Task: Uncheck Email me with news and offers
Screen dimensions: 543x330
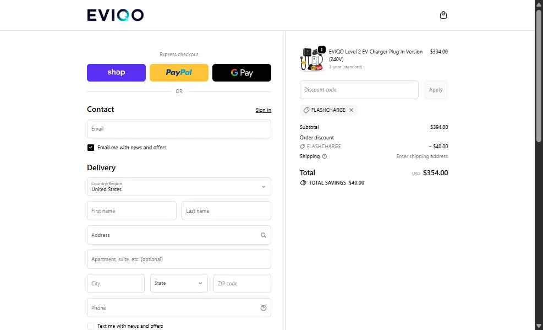Action: pyautogui.click(x=91, y=148)
